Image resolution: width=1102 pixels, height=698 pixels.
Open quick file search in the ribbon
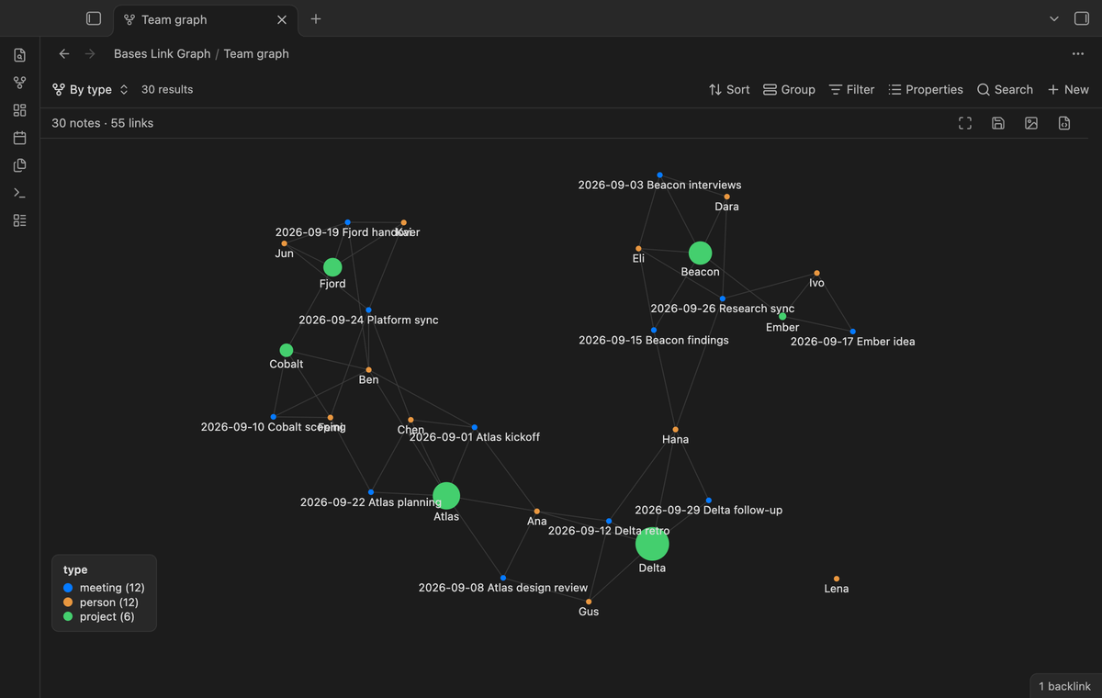tap(19, 55)
